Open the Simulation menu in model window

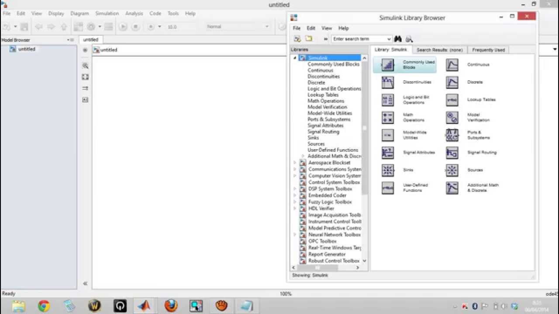tap(107, 14)
